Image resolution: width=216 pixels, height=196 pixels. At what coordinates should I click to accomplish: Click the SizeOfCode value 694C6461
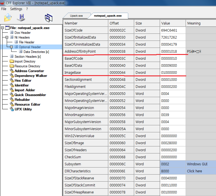click(x=173, y=30)
